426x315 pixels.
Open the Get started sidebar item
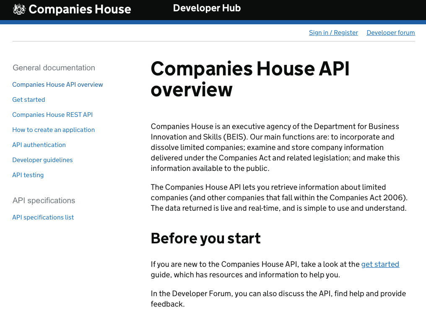[29, 100]
